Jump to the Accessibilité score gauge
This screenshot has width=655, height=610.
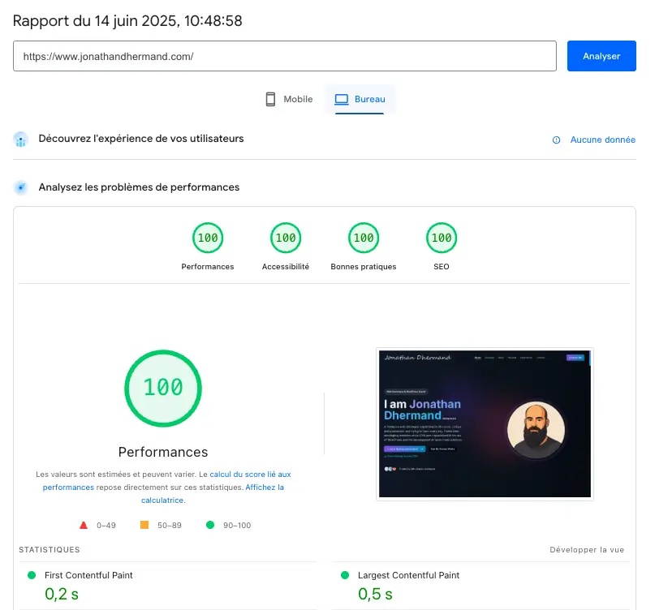coord(286,238)
